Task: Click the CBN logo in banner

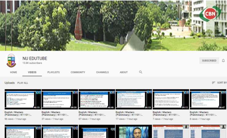Action: pos(210,14)
